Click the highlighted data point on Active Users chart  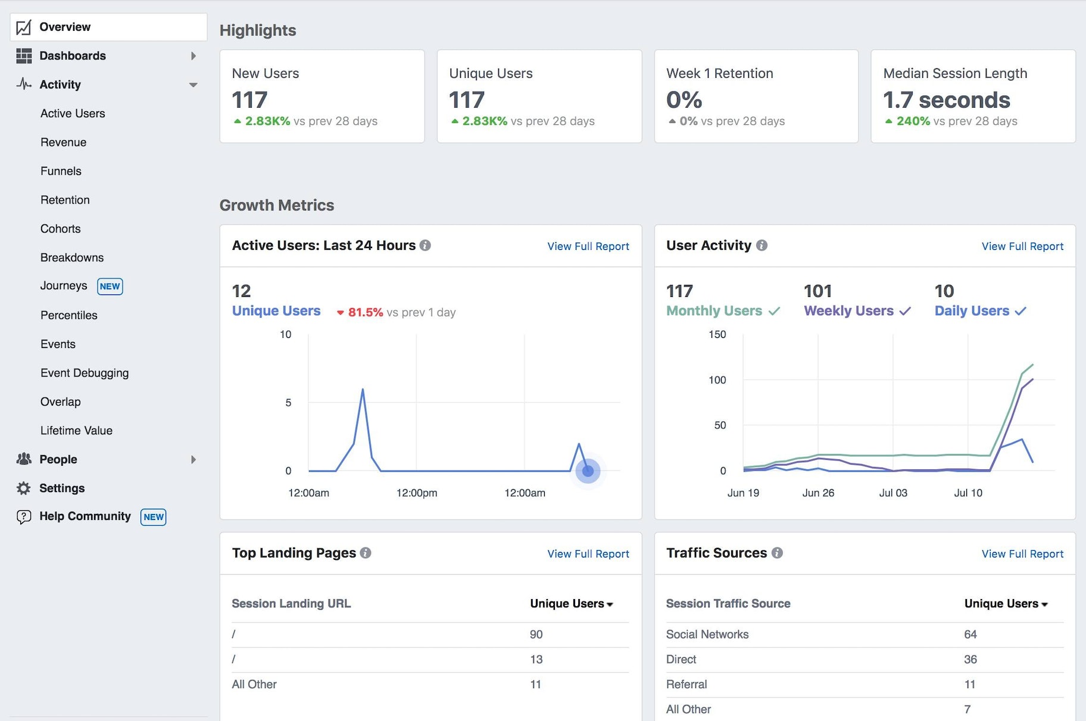pyautogui.click(x=588, y=471)
